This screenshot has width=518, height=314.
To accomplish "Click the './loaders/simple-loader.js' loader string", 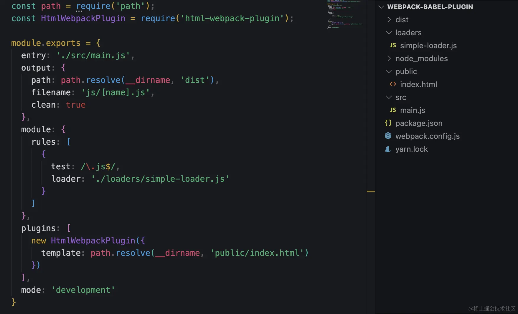I will [160, 179].
